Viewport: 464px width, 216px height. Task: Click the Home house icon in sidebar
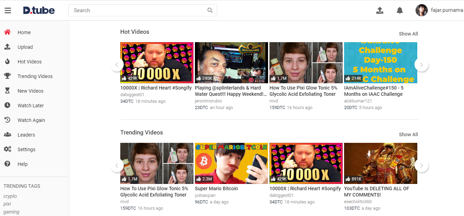7,32
